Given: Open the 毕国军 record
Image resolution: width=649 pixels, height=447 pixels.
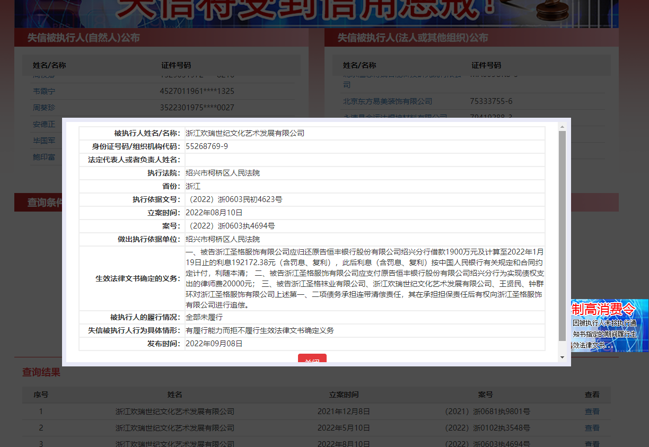Looking at the screenshot, I should coord(44,141).
